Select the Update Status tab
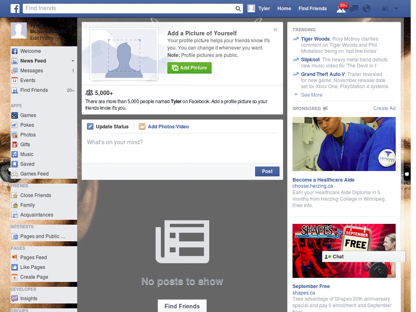416x312 pixels. pyautogui.click(x=108, y=127)
